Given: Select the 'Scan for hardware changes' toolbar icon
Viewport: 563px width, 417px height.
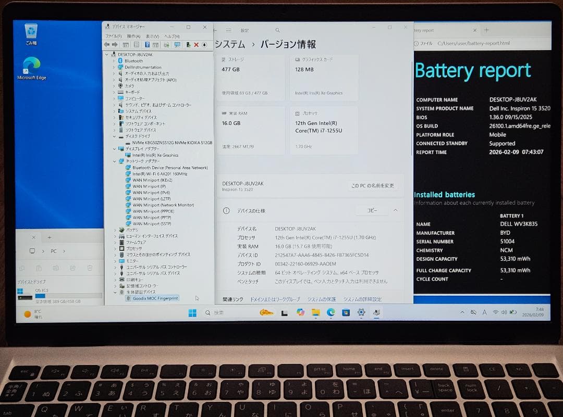Looking at the screenshot, I should click(177, 45).
